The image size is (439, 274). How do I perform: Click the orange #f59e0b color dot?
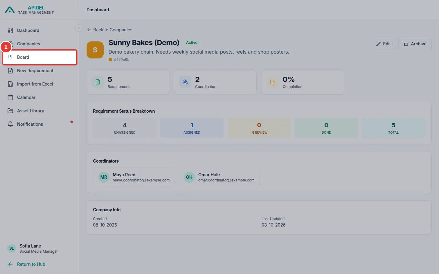pyautogui.click(x=110, y=60)
